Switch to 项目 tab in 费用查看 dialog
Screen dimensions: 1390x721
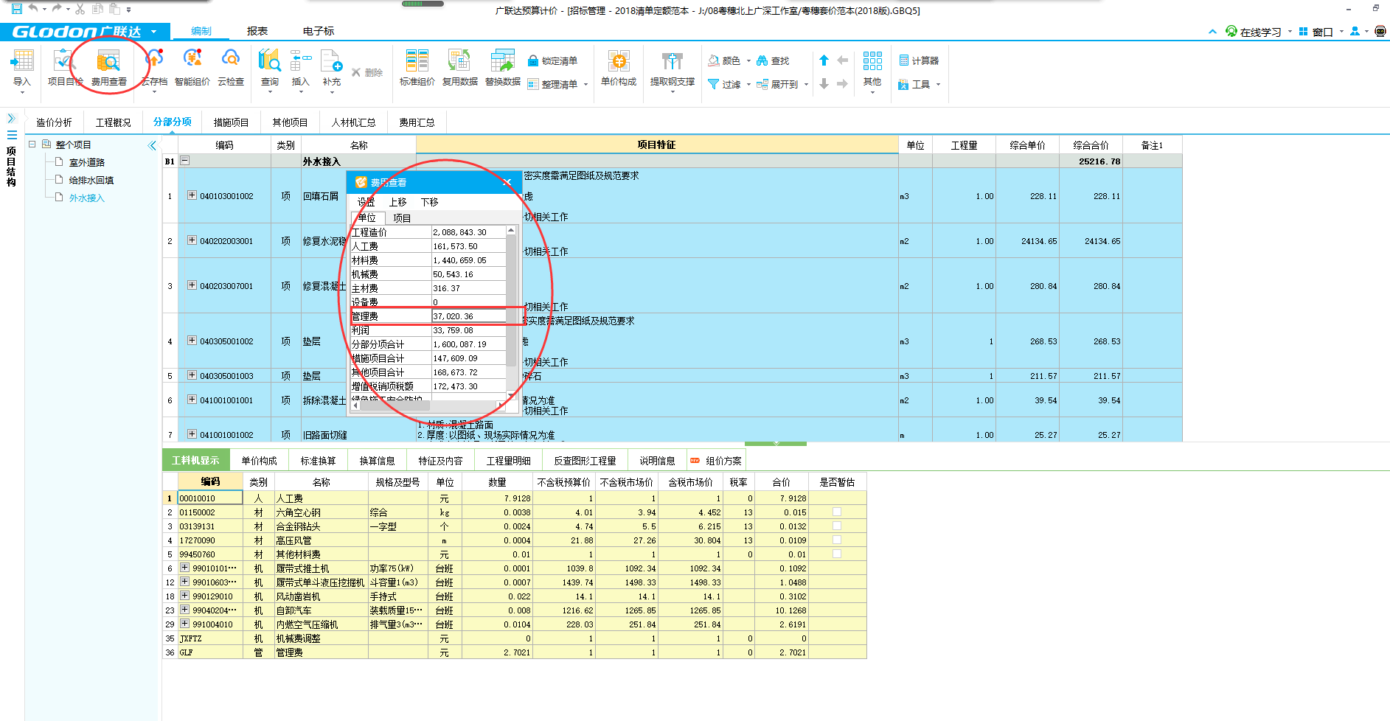(402, 218)
